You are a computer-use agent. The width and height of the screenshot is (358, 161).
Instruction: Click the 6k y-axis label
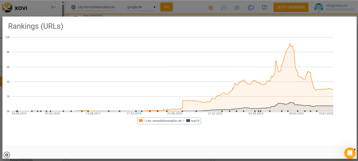[8, 67]
